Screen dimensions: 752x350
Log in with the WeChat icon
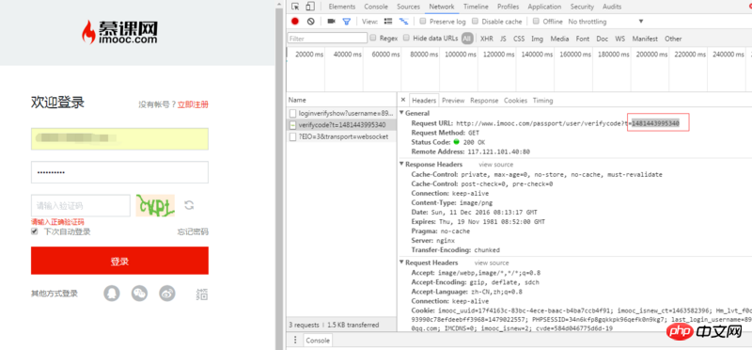(x=139, y=294)
